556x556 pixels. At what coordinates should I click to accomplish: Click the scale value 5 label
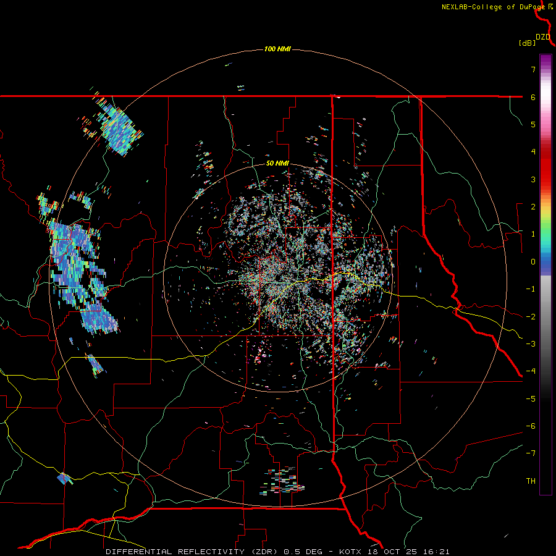pos(533,124)
